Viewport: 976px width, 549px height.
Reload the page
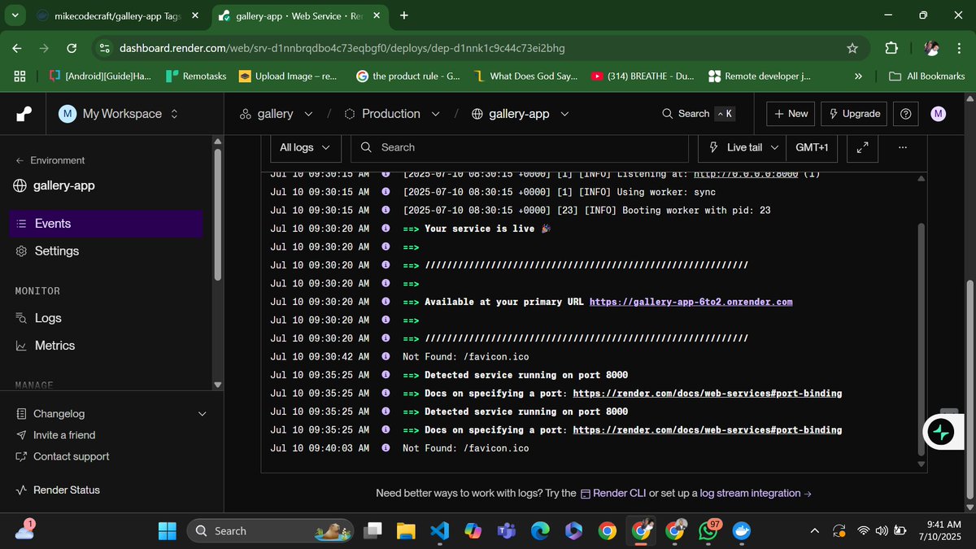(x=70, y=48)
